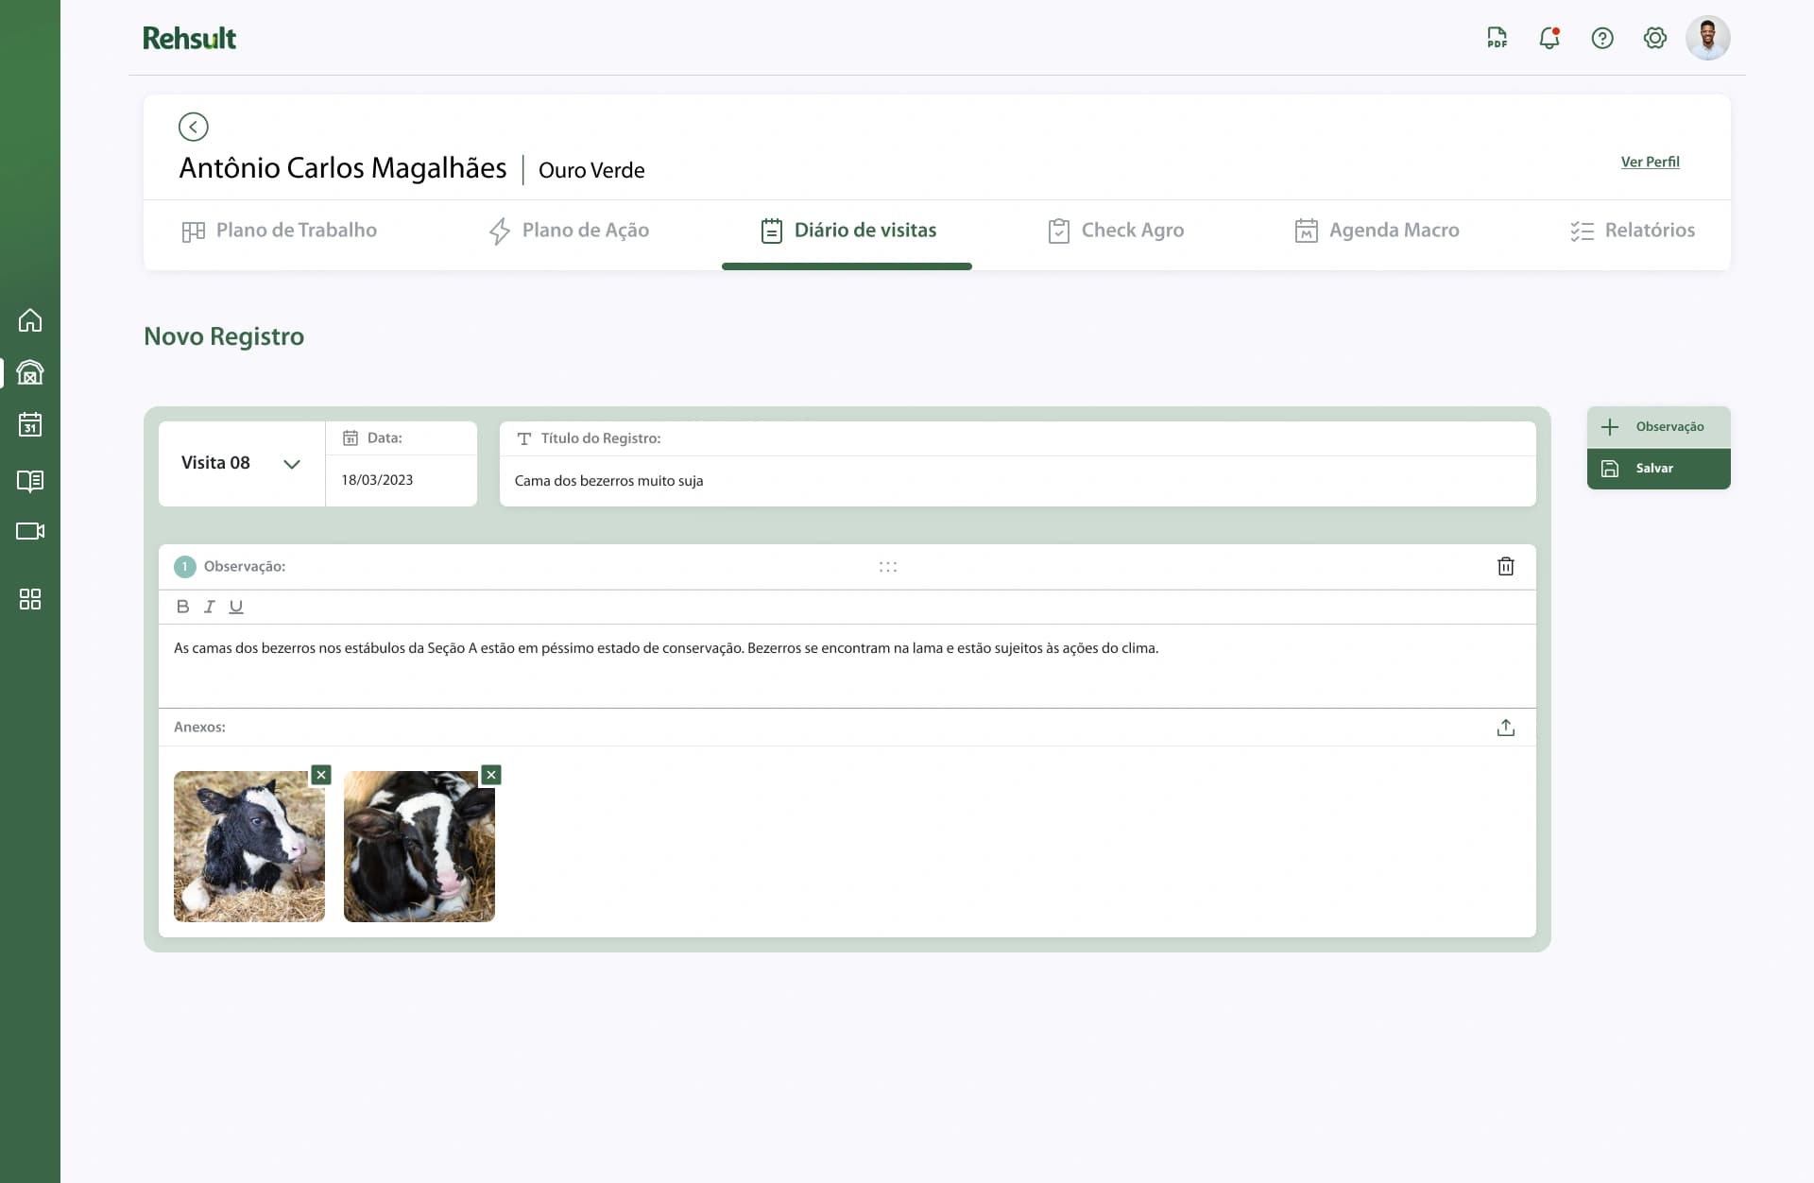The height and width of the screenshot is (1183, 1814).
Task: Open the video camera sidebar icon
Action: [30, 531]
